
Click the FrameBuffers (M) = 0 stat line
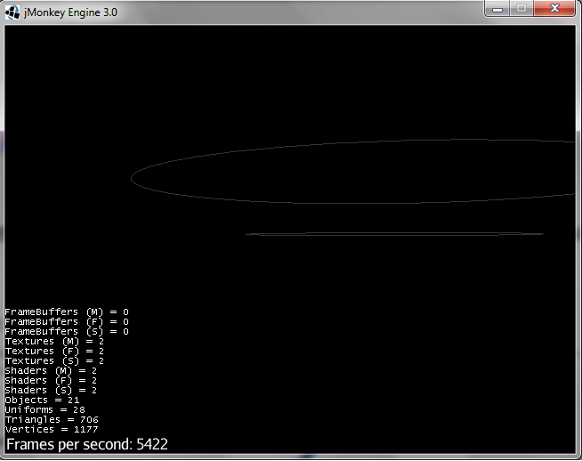coord(67,312)
